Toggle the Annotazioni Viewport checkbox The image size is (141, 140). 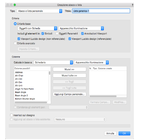[x=82, y=34]
